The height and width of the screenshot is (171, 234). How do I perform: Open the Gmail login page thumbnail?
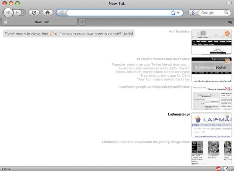coord(212,98)
